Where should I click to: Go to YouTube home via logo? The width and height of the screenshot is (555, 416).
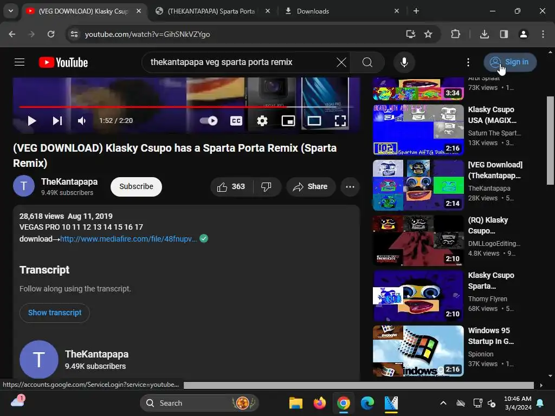click(x=63, y=62)
